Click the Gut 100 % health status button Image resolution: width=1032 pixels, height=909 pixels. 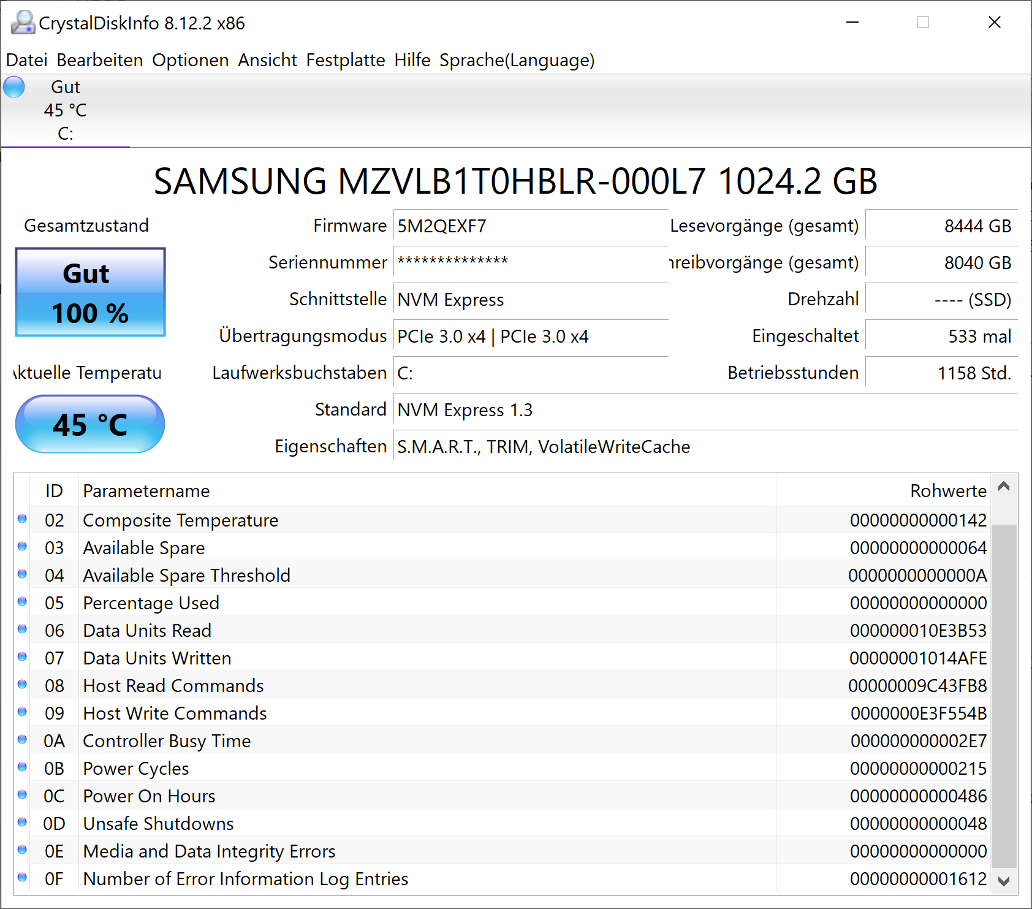[90, 292]
